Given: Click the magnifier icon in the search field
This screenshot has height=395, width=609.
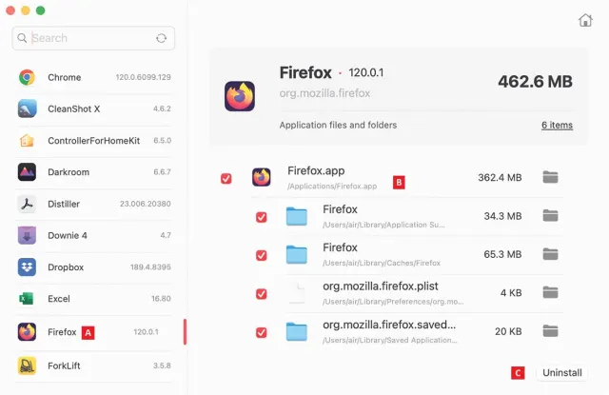Looking at the screenshot, I should 22,38.
